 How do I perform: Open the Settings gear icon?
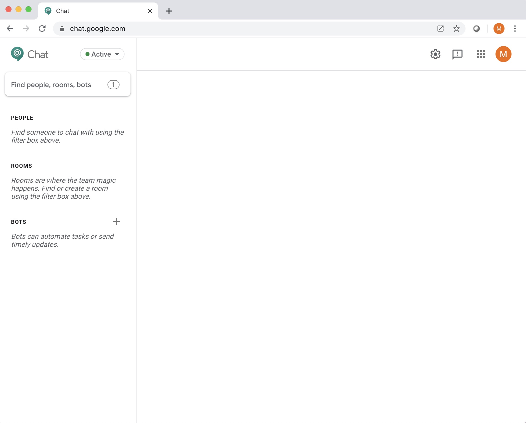pyautogui.click(x=435, y=54)
